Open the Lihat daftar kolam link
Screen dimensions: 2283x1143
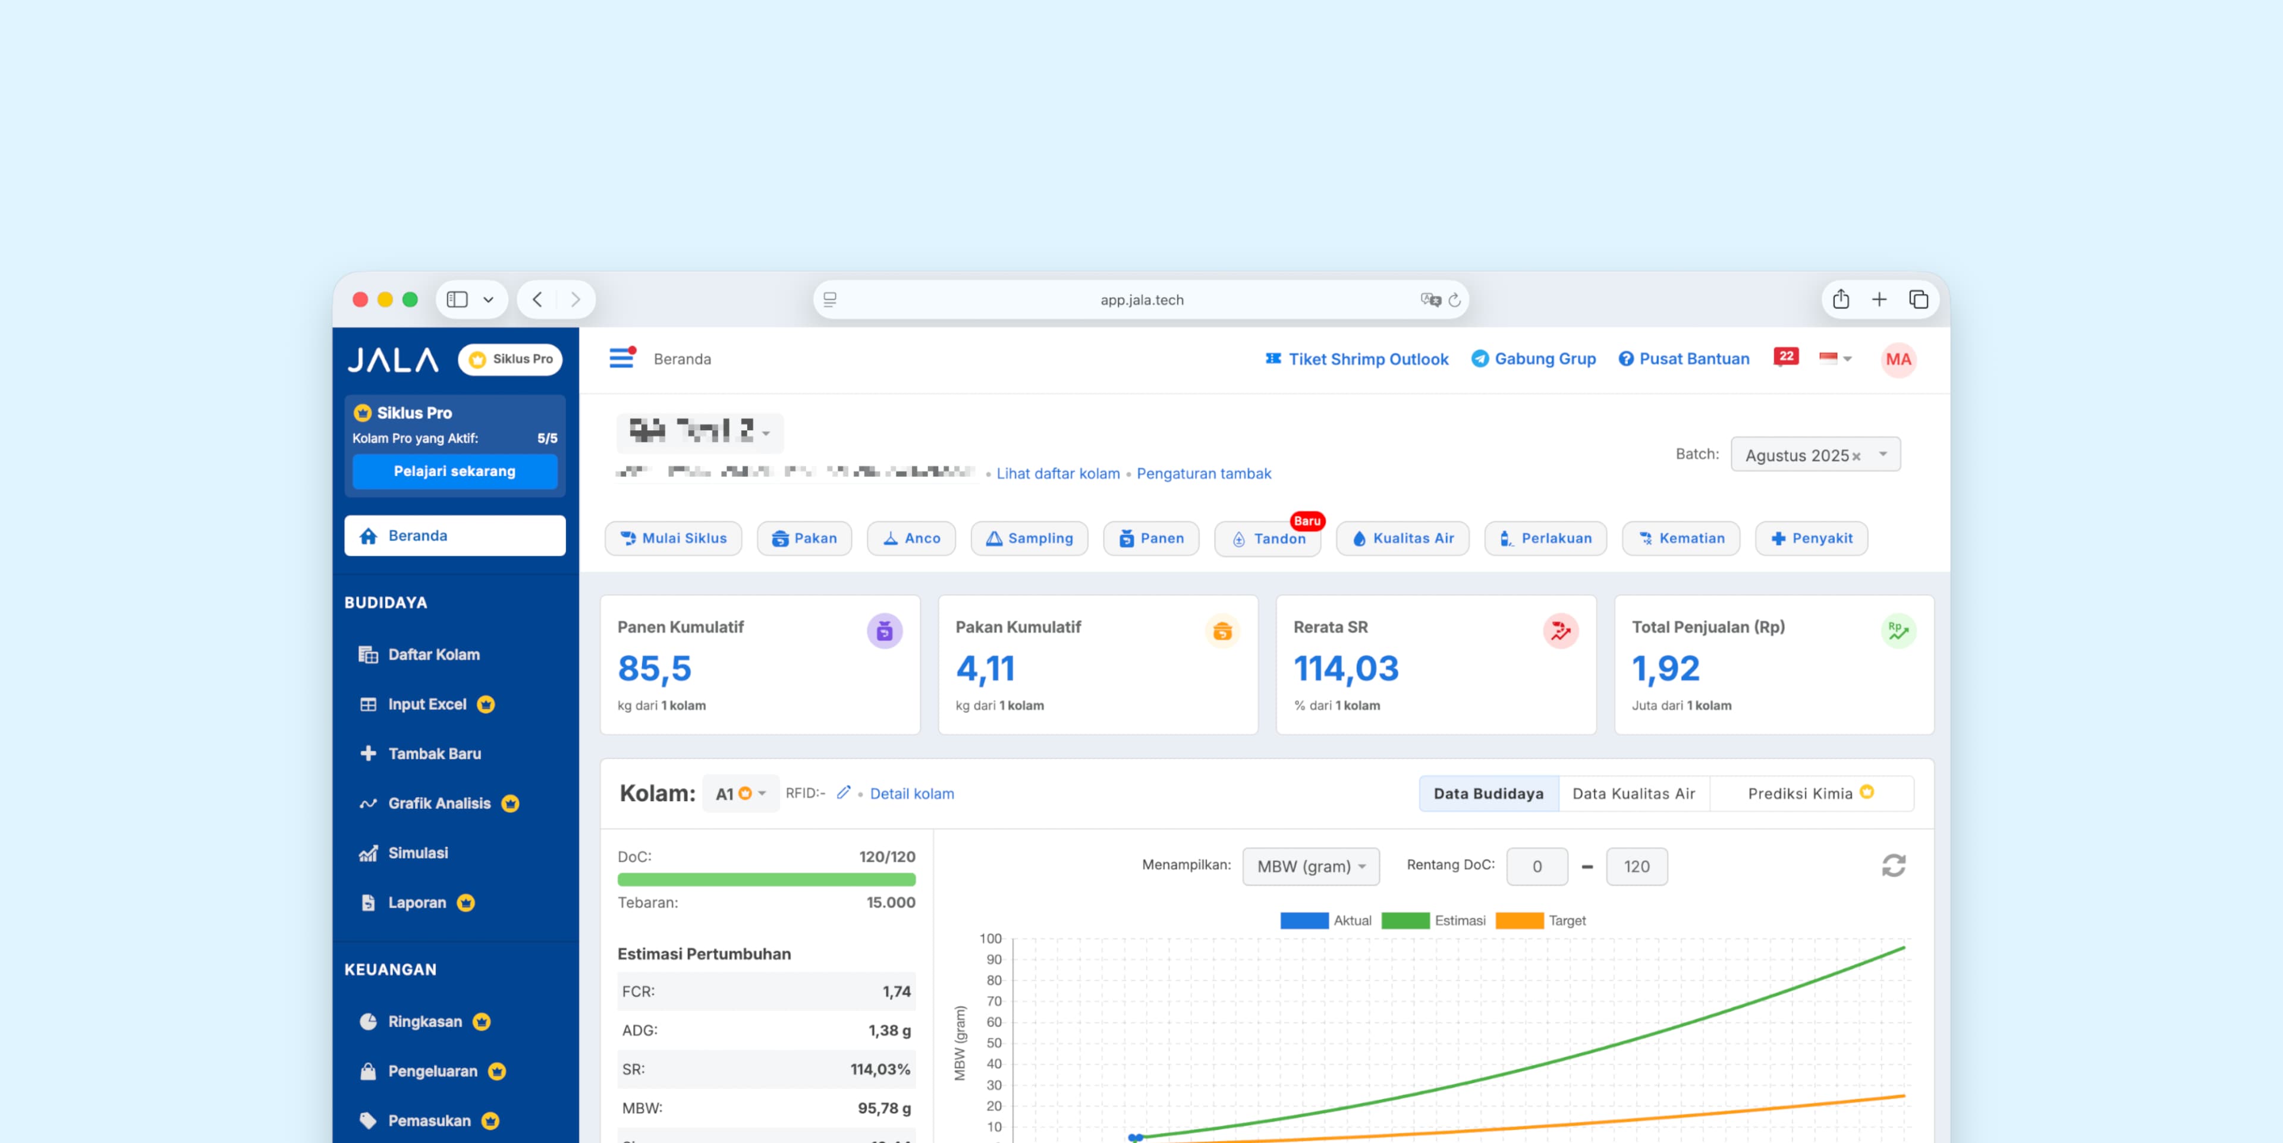(1056, 473)
